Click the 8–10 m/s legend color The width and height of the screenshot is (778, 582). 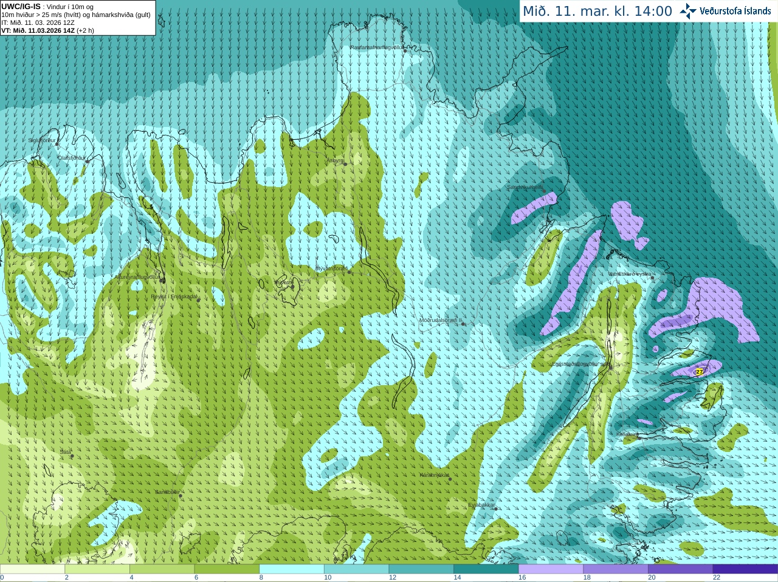(x=292, y=569)
